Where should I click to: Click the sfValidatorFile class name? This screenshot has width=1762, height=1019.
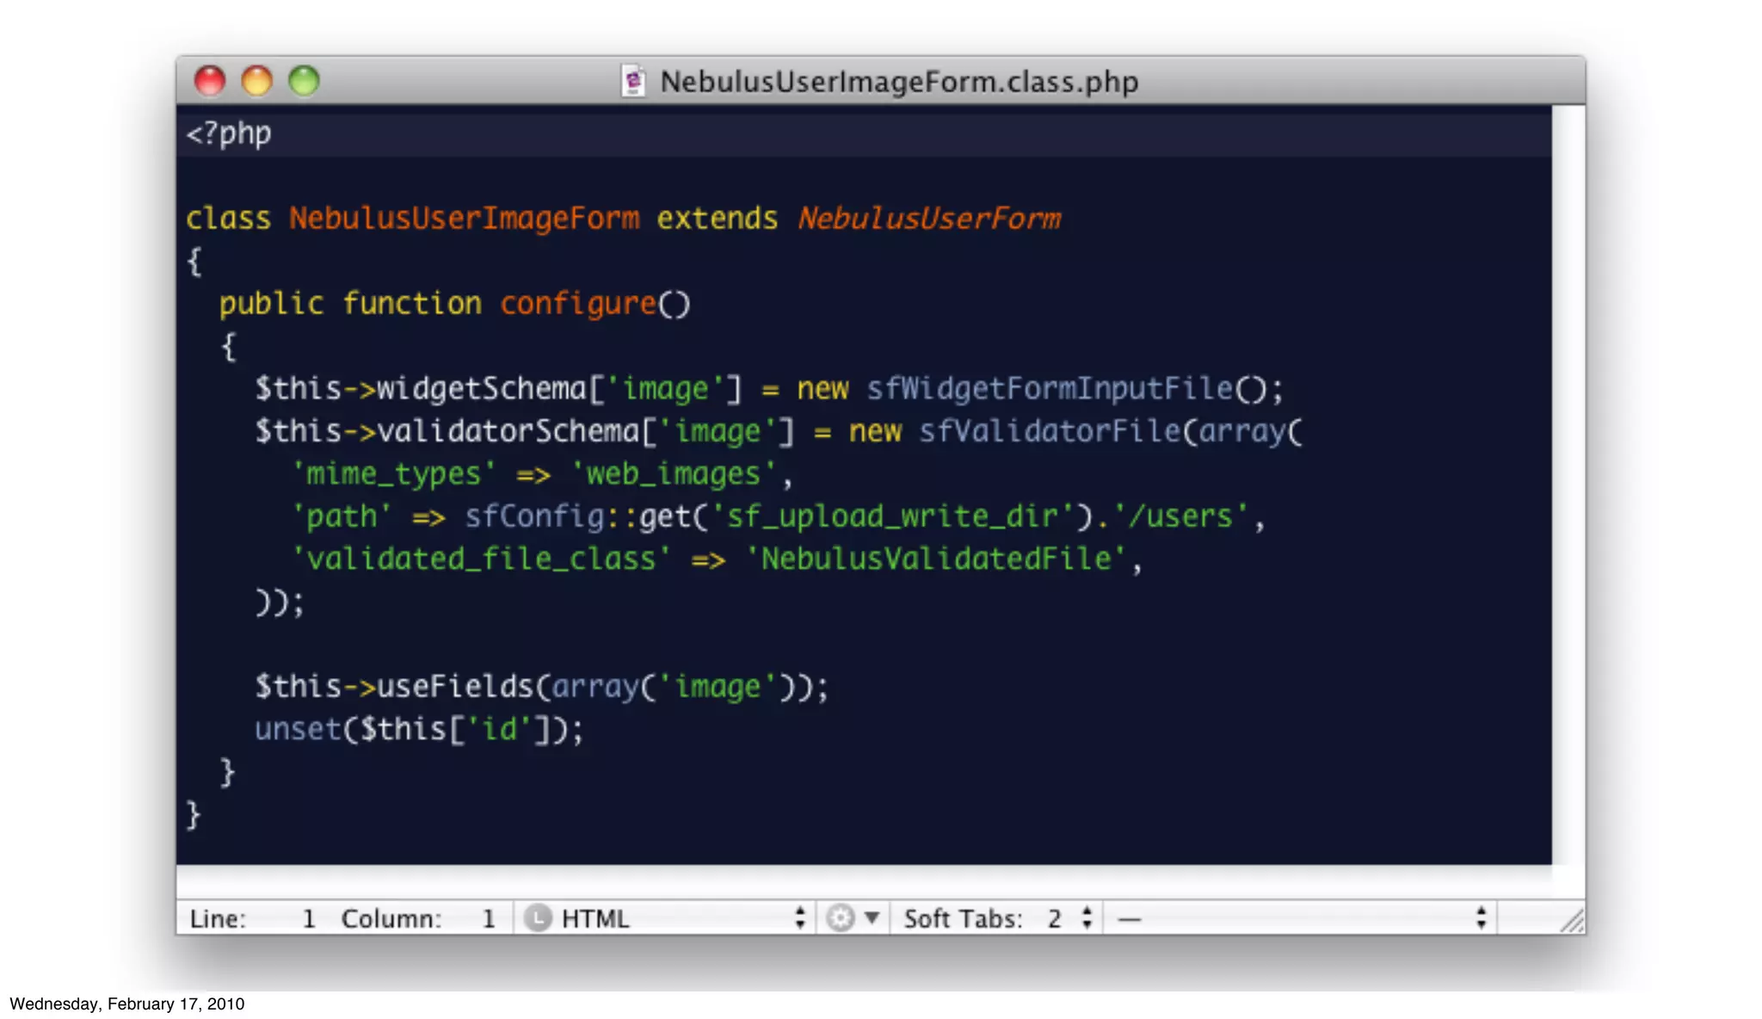tap(1050, 430)
